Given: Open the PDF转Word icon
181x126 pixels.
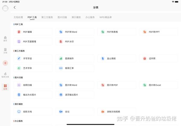Looking at the screenshot, I should [x=61, y=32].
